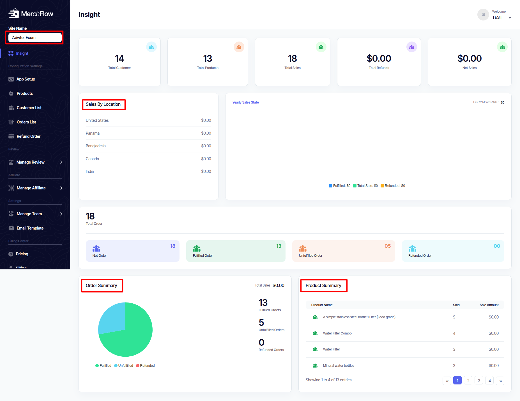Click the Customer List people icon
This screenshot has width=520, height=401.
pyautogui.click(x=11, y=108)
